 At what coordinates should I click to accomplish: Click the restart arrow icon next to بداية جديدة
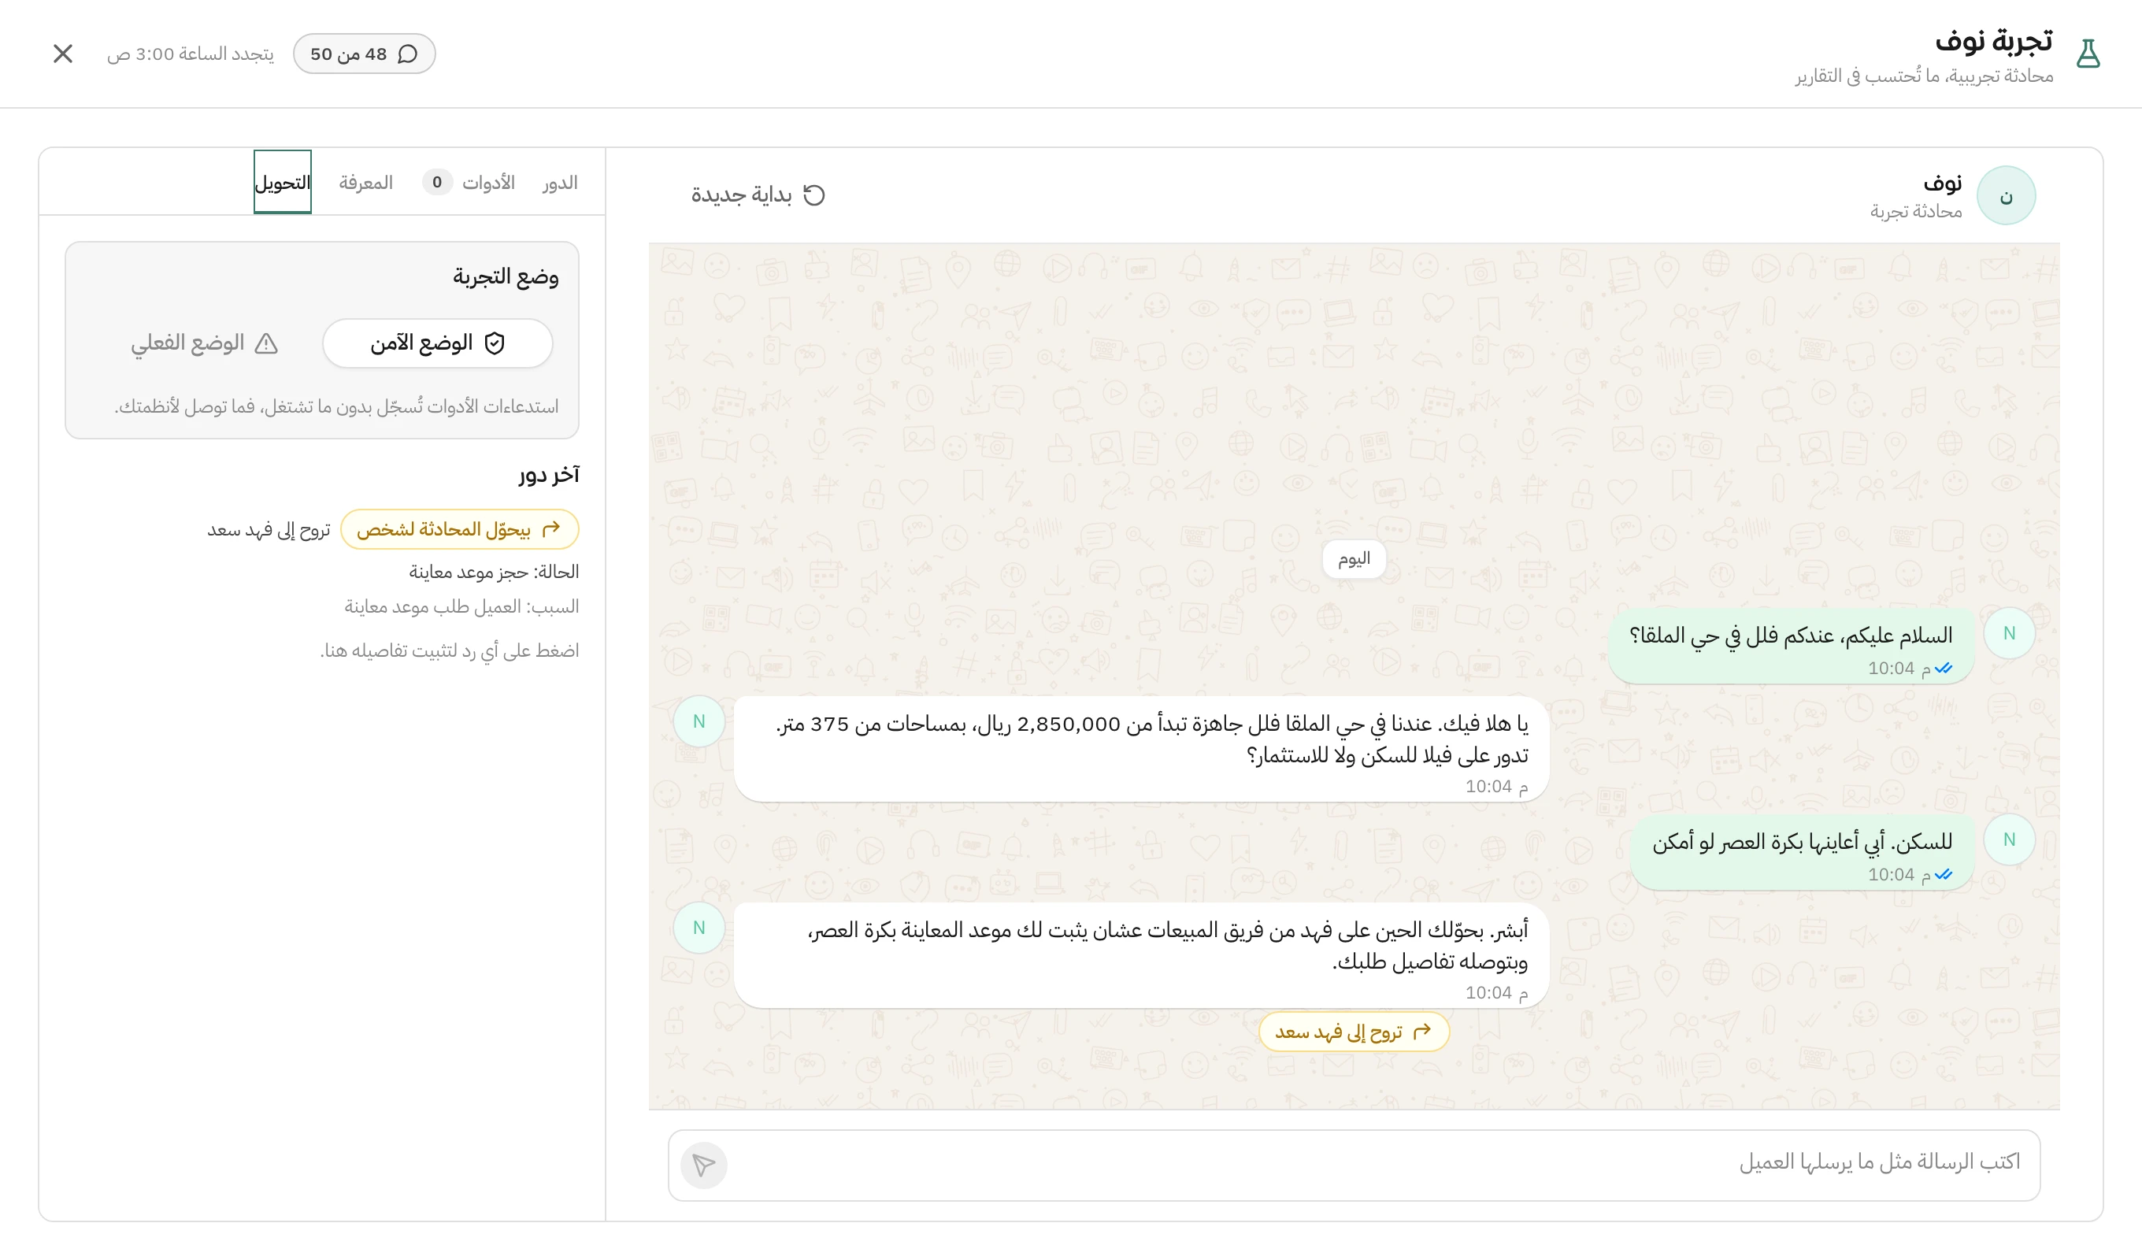814,195
